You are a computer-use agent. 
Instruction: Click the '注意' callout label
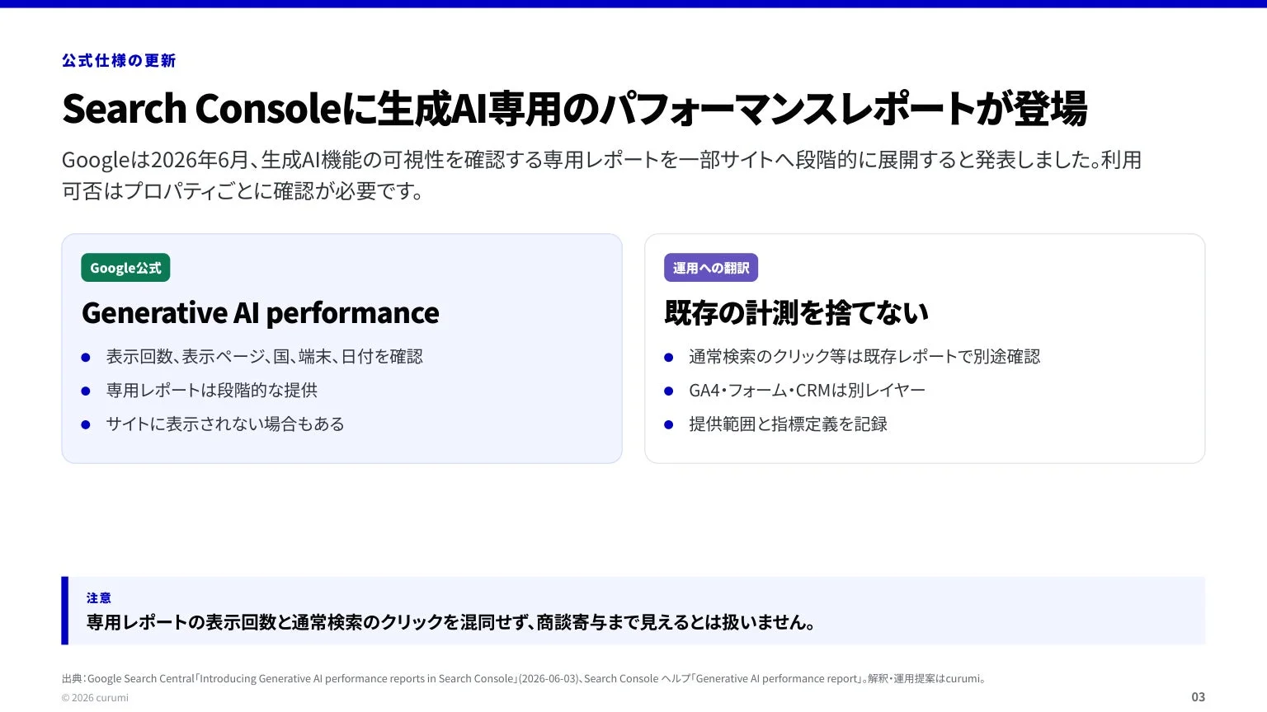coord(99,597)
